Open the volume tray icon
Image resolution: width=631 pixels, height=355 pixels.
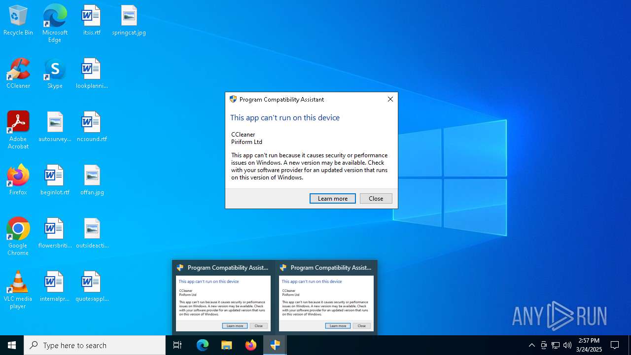[567, 345]
